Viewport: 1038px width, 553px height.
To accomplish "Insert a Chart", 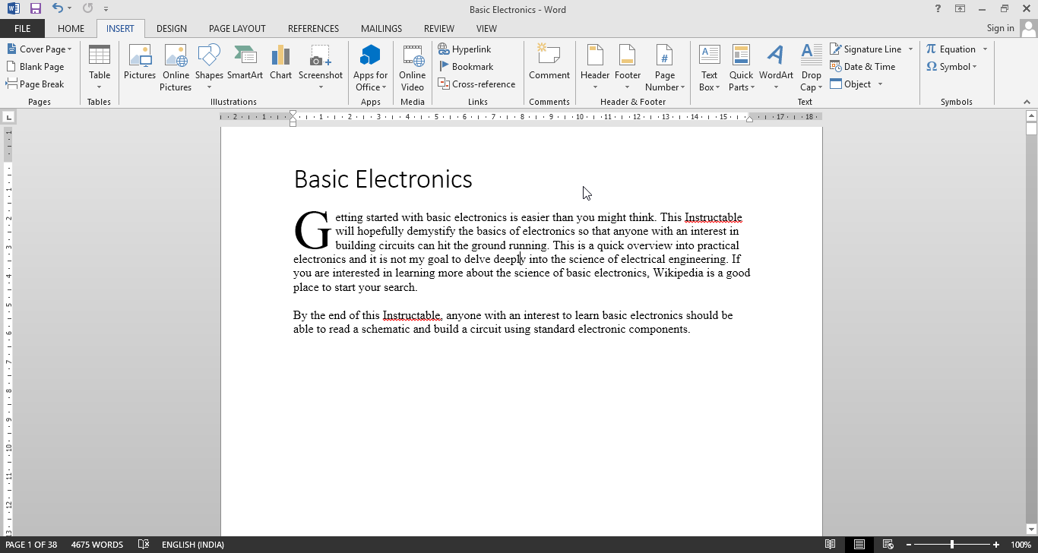I will coord(280,62).
